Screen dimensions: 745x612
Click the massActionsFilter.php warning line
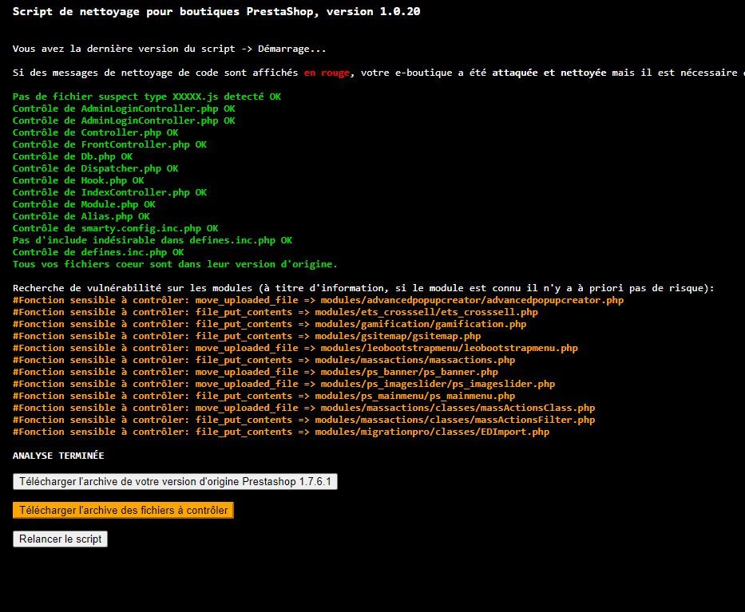pyautogui.click(x=304, y=420)
